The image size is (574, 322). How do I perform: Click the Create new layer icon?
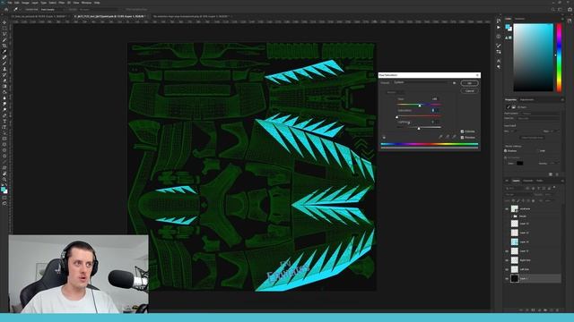552,310
